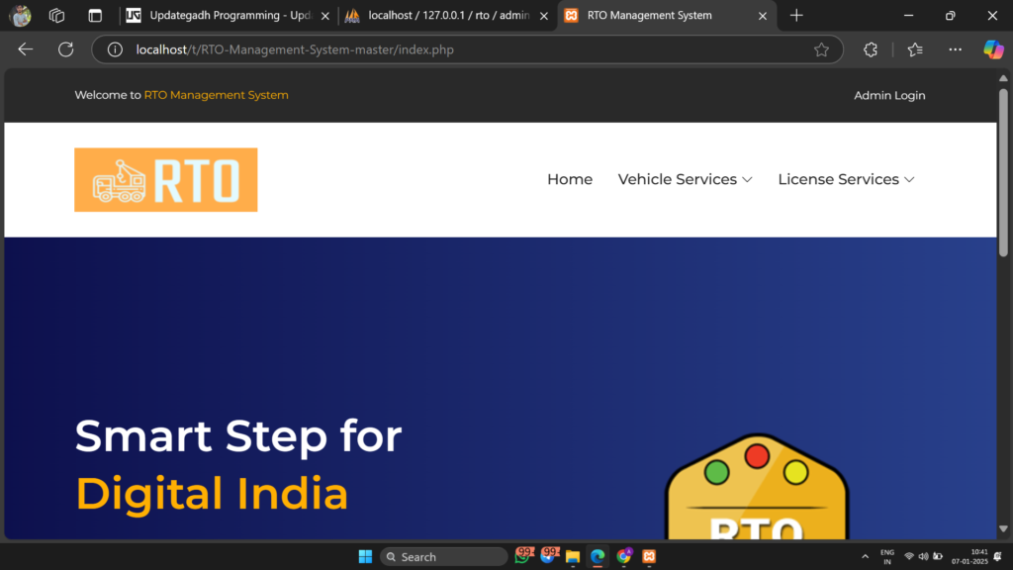The height and width of the screenshot is (570, 1013).
Task: Open Chrome taskbar icon
Action: pos(623,556)
